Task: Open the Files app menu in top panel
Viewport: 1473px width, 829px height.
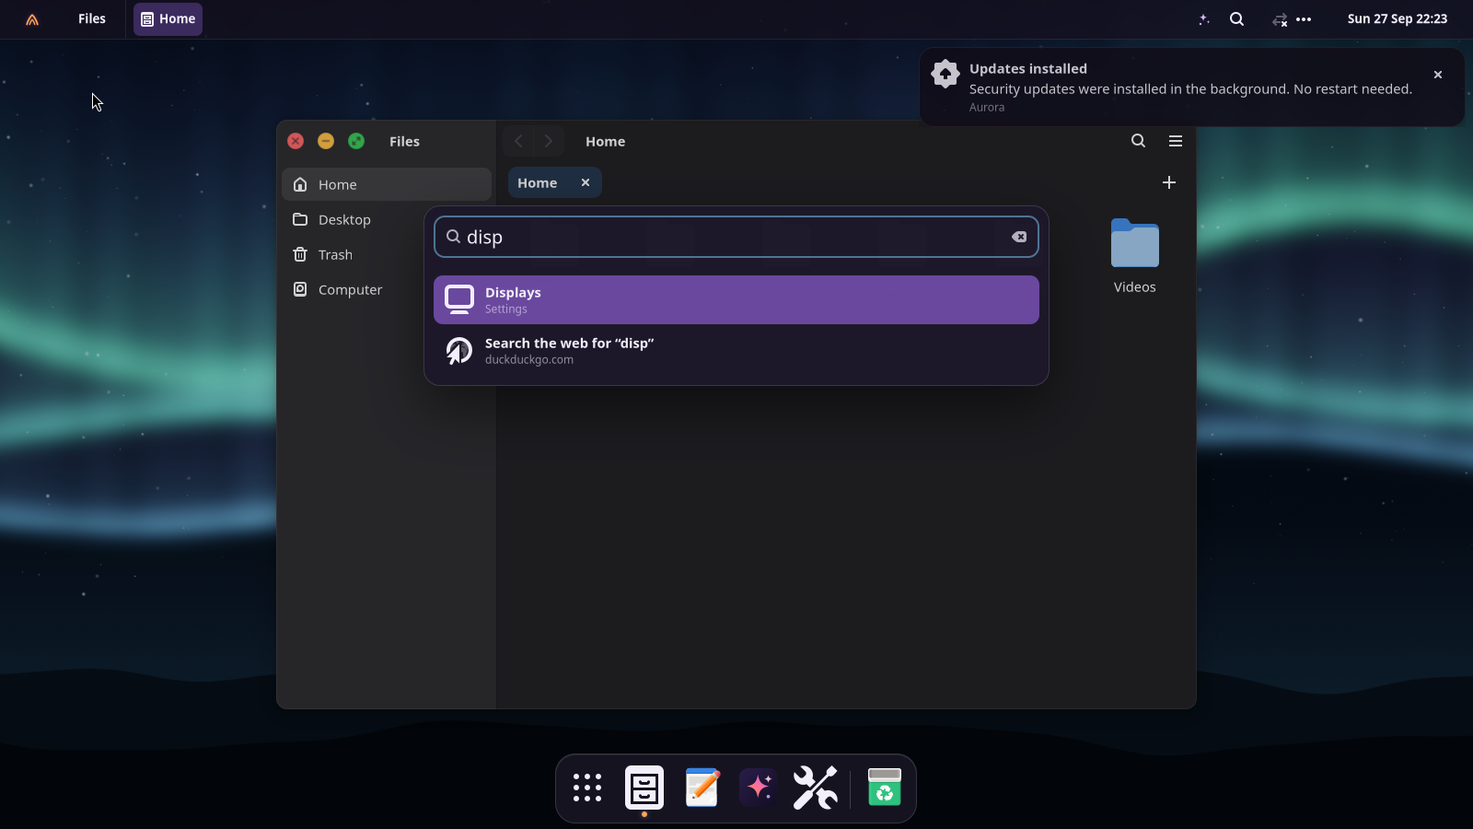Action: [x=92, y=19]
